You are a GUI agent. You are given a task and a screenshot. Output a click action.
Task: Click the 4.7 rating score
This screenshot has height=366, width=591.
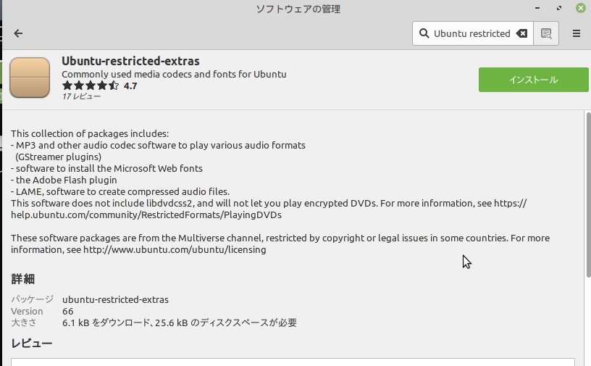(x=130, y=86)
